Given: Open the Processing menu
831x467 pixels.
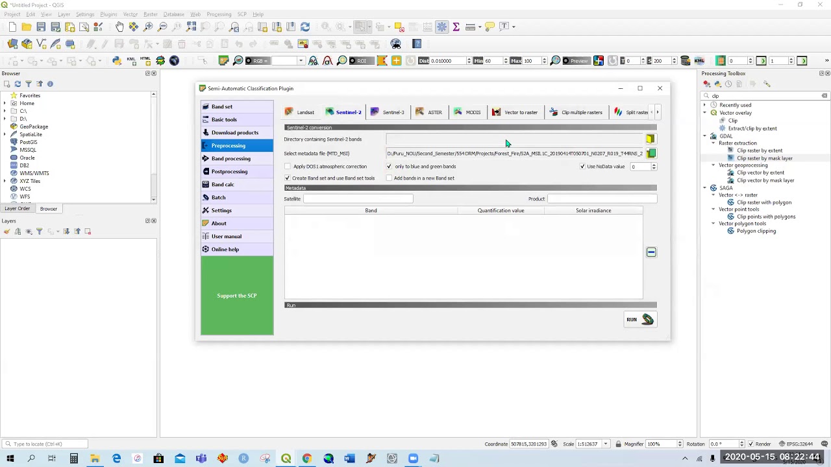Looking at the screenshot, I should (x=219, y=14).
